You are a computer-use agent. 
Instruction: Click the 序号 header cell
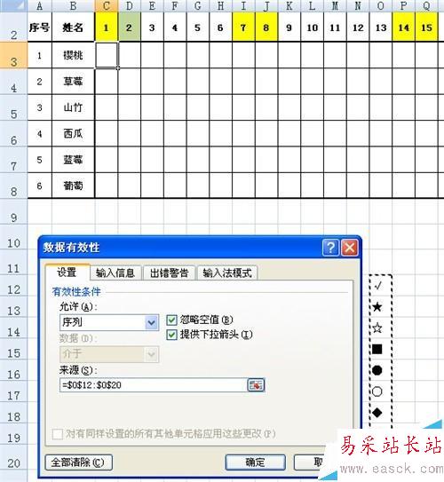click(x=40, y=28)
